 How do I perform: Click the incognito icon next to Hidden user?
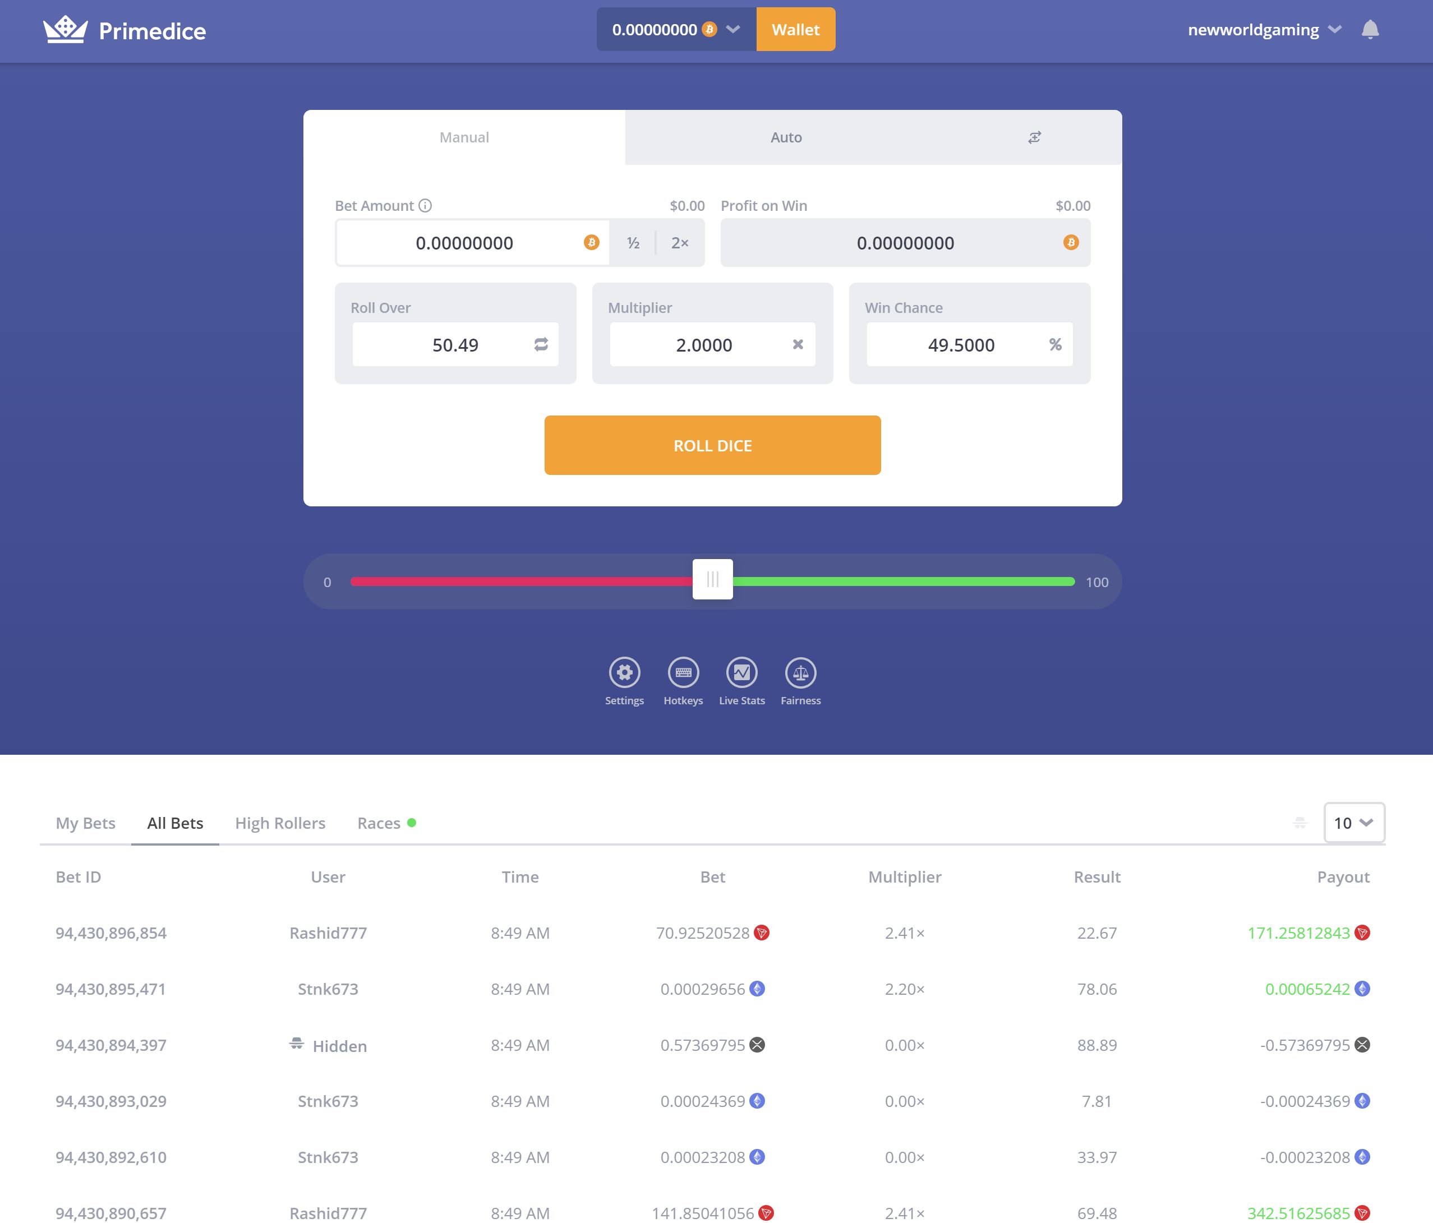click(x=296, y=1044)
